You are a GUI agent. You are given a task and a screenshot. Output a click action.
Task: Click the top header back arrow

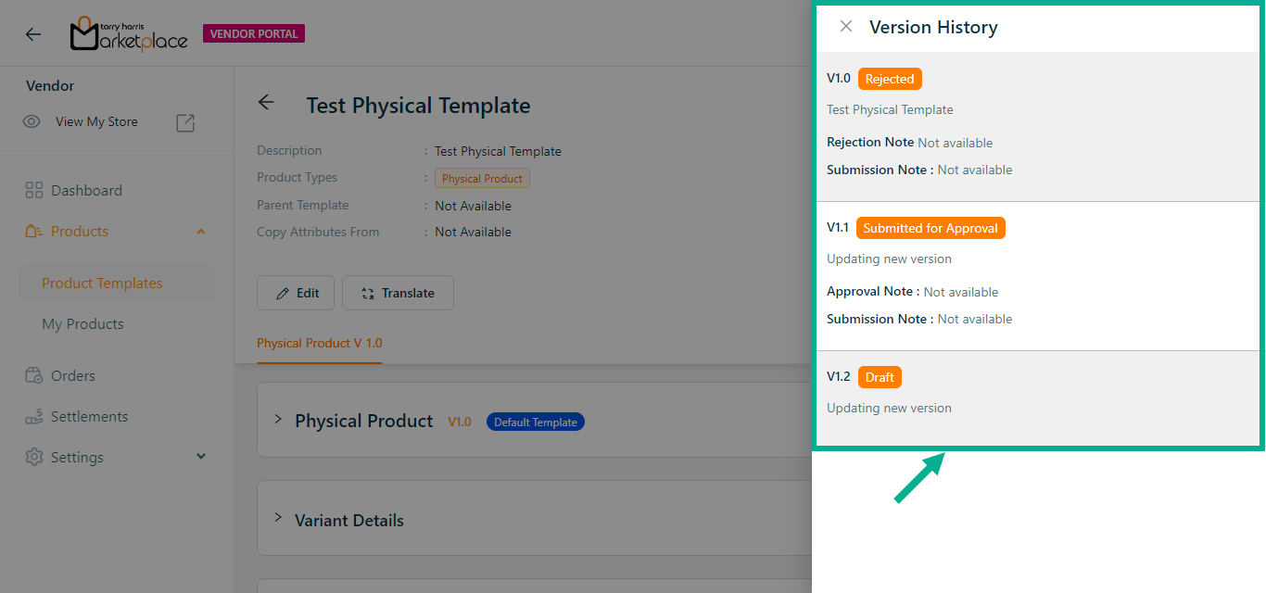33,34
